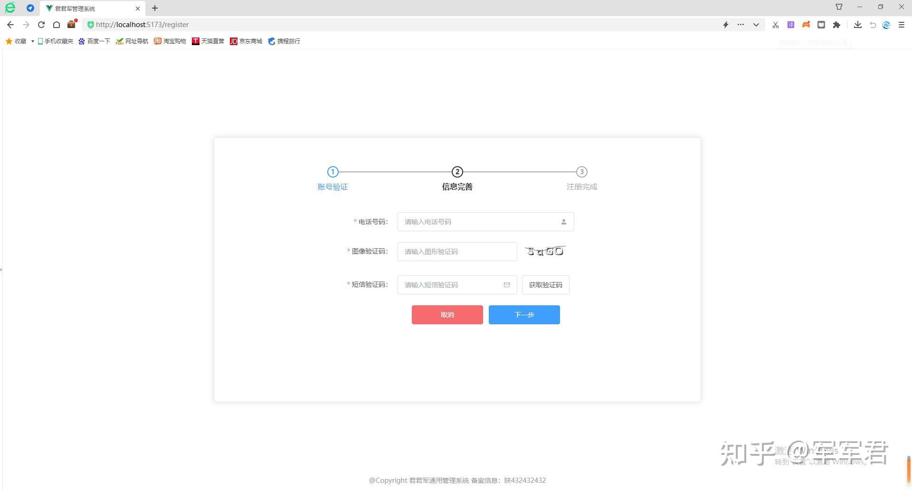Open the 京东商城 bookmark link
The width and height of the screenshot is (912, 490).
(x=246, y=41)
